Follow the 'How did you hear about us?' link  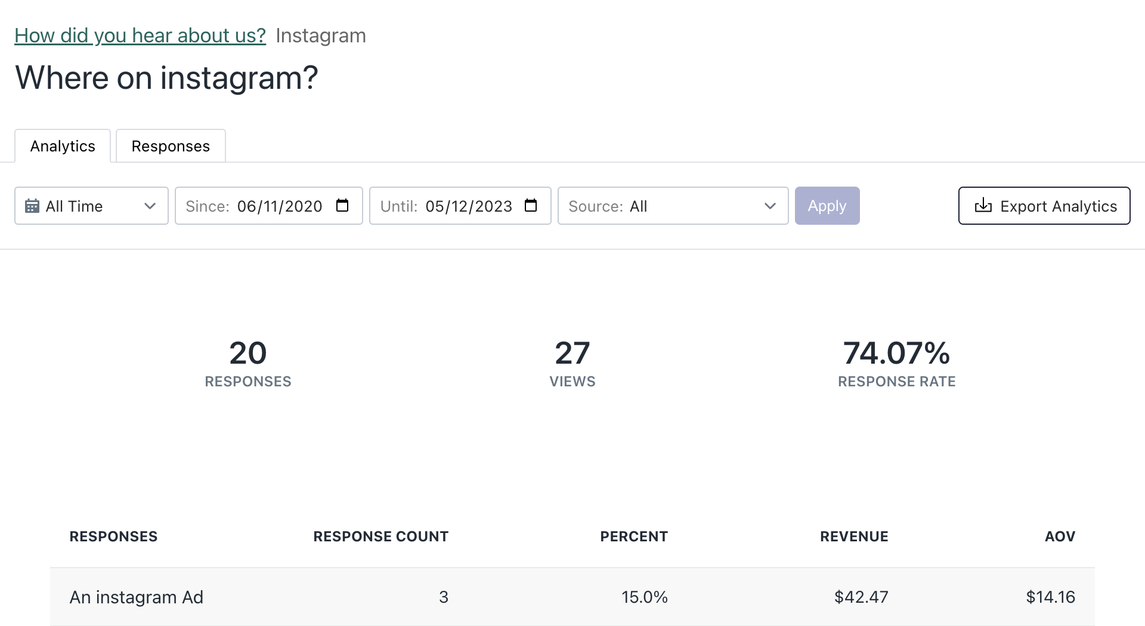(140, 36)
